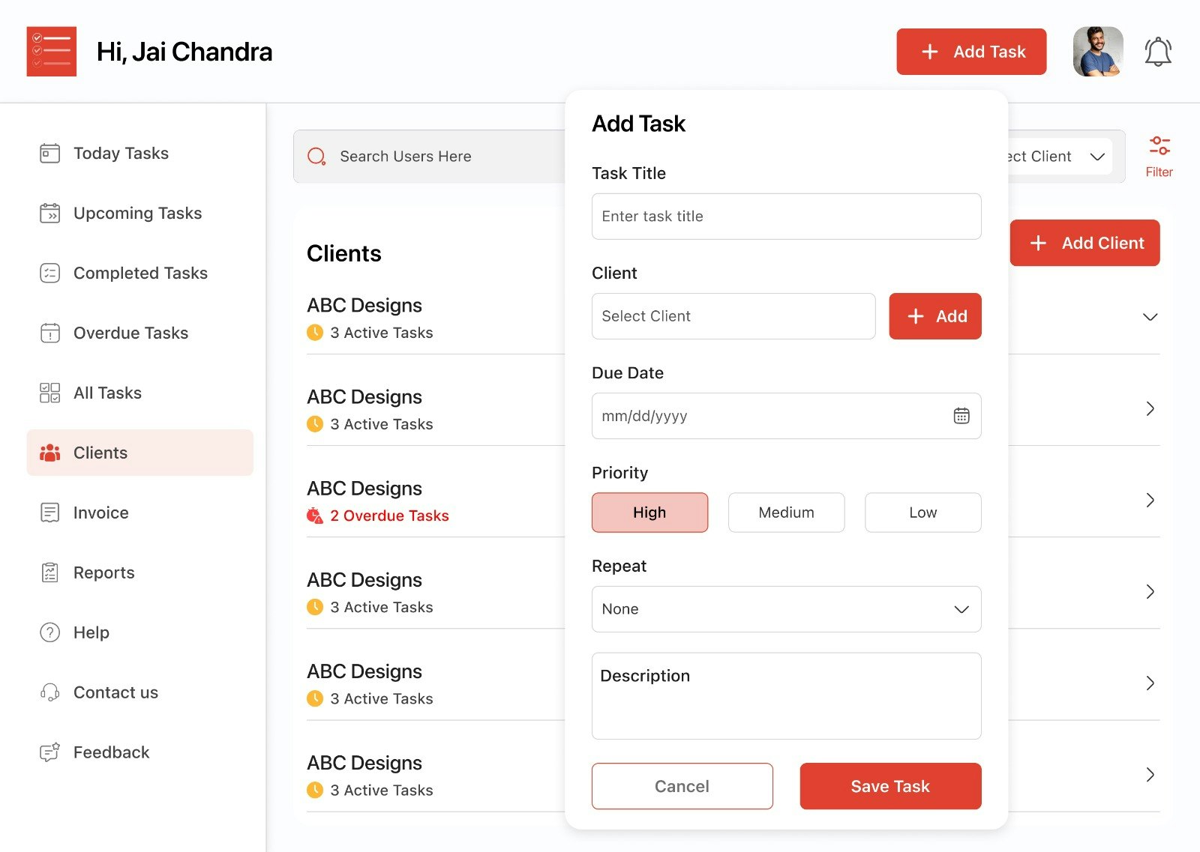Viewport: 1200px width, 852px height.
Task: Expand the first ABC Designs row chevron
Action: (1149, 317)
